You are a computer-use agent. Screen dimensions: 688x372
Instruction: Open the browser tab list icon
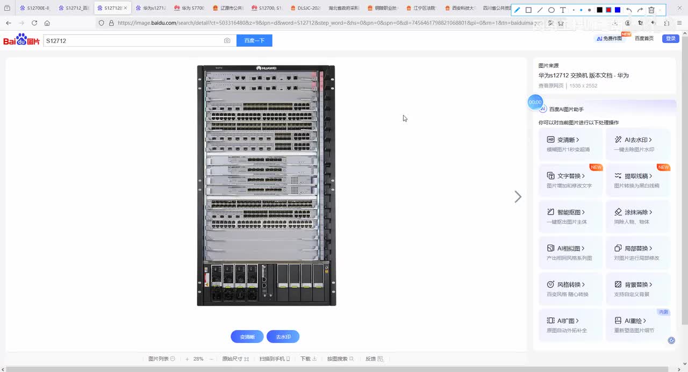[7, 8]
